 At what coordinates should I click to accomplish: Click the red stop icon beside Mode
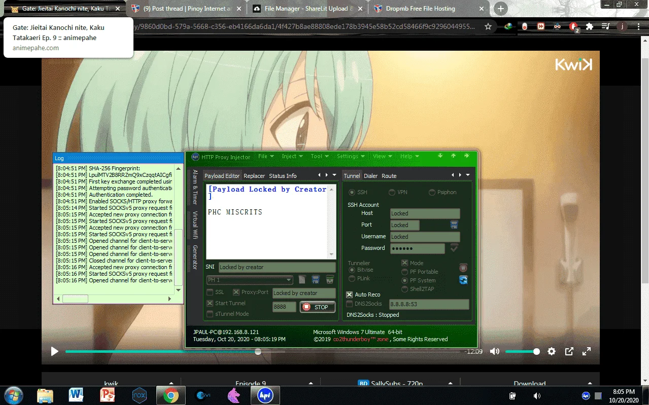pos(463,267)
